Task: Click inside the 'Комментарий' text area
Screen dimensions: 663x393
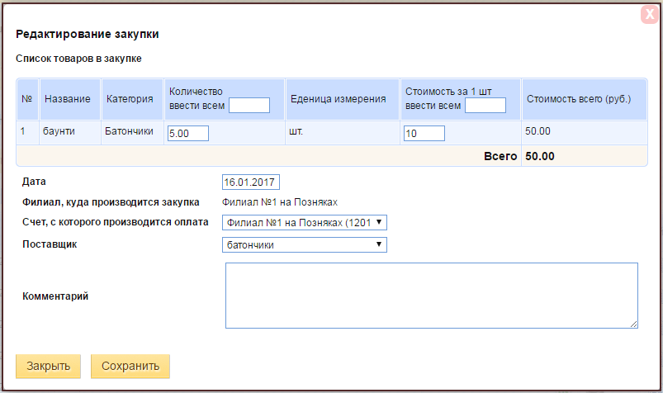Action: pyautogui.click(x=432, y=296)
